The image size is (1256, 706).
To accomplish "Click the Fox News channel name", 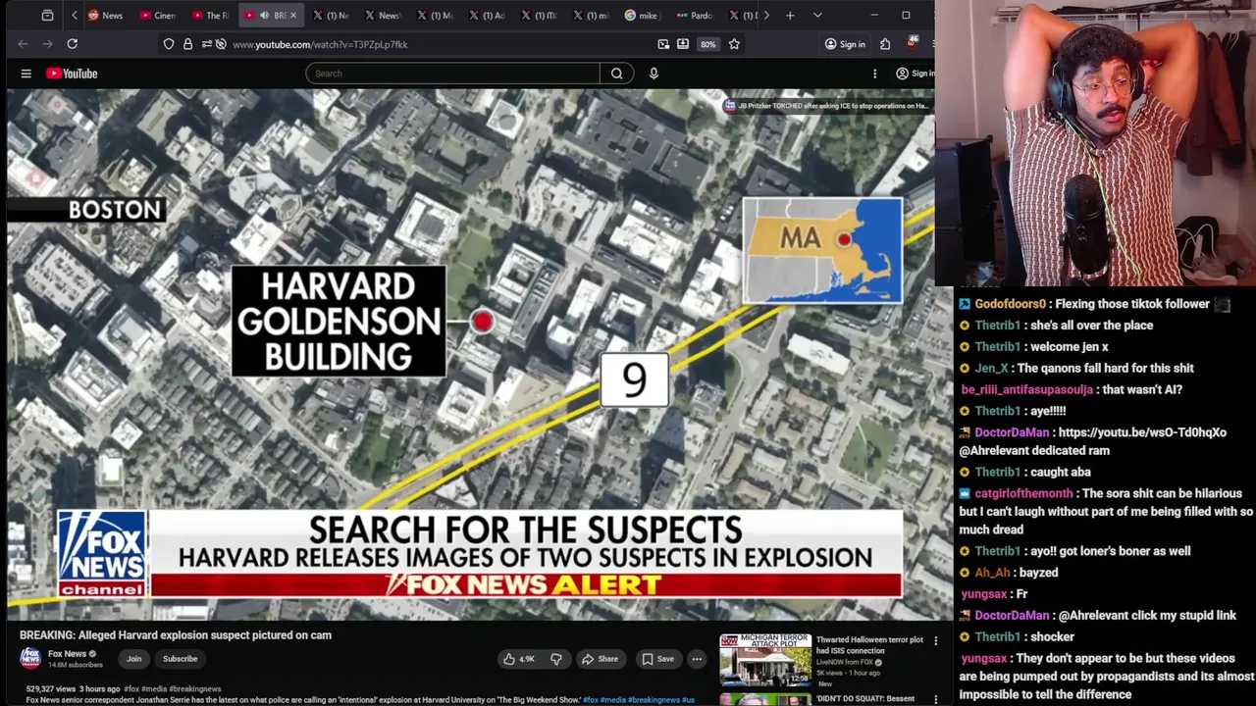I will [x=68, y=654].
